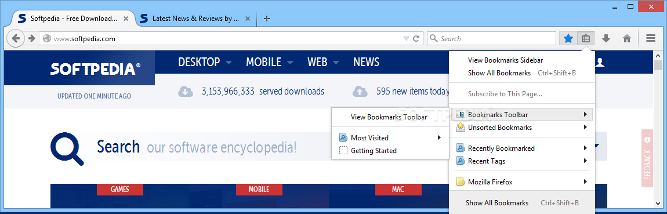Toggle the bookmarks menu button
667x214 pixels.
(586, 38)
